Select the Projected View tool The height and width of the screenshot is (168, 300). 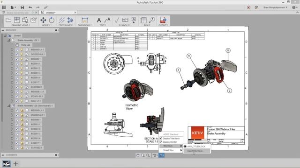(17, 20)
